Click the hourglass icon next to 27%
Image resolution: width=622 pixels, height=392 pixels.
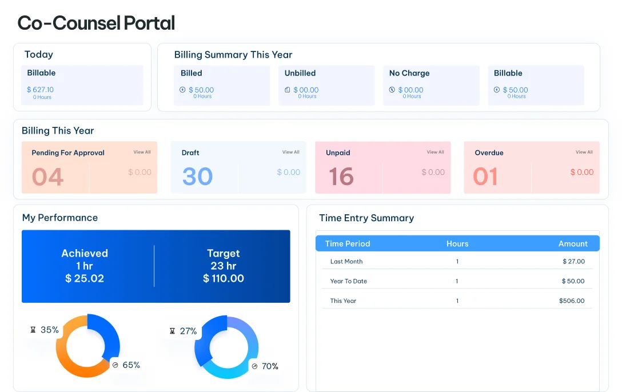(x=172, y=331)
